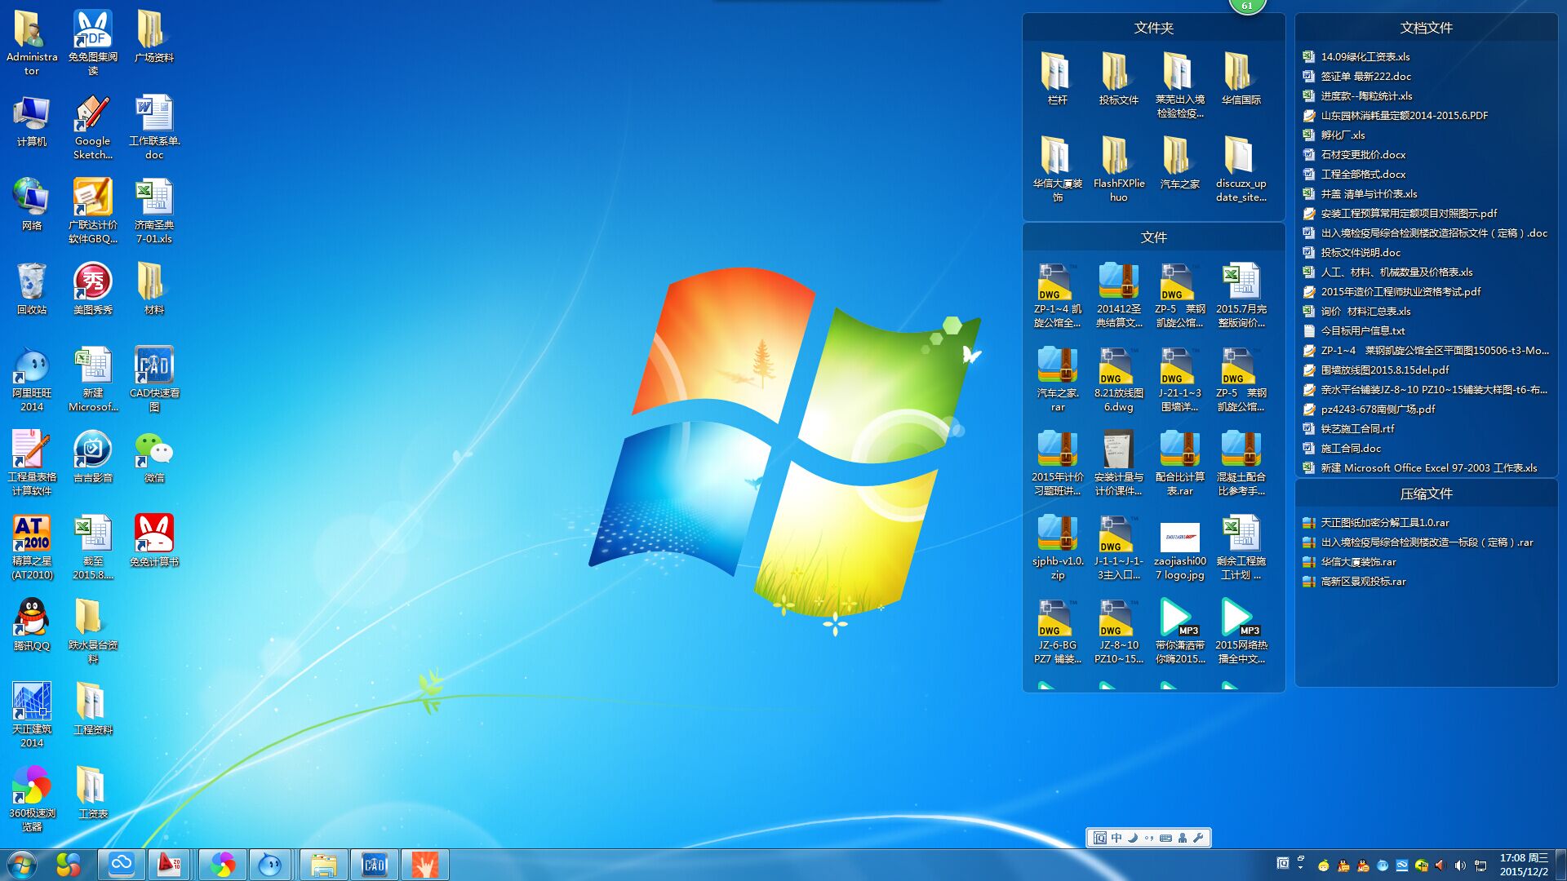Image resolution: width=1567 pixels, height=881 pixels.
Task: Click the Windows Start orb
Action: pos(21,865)
